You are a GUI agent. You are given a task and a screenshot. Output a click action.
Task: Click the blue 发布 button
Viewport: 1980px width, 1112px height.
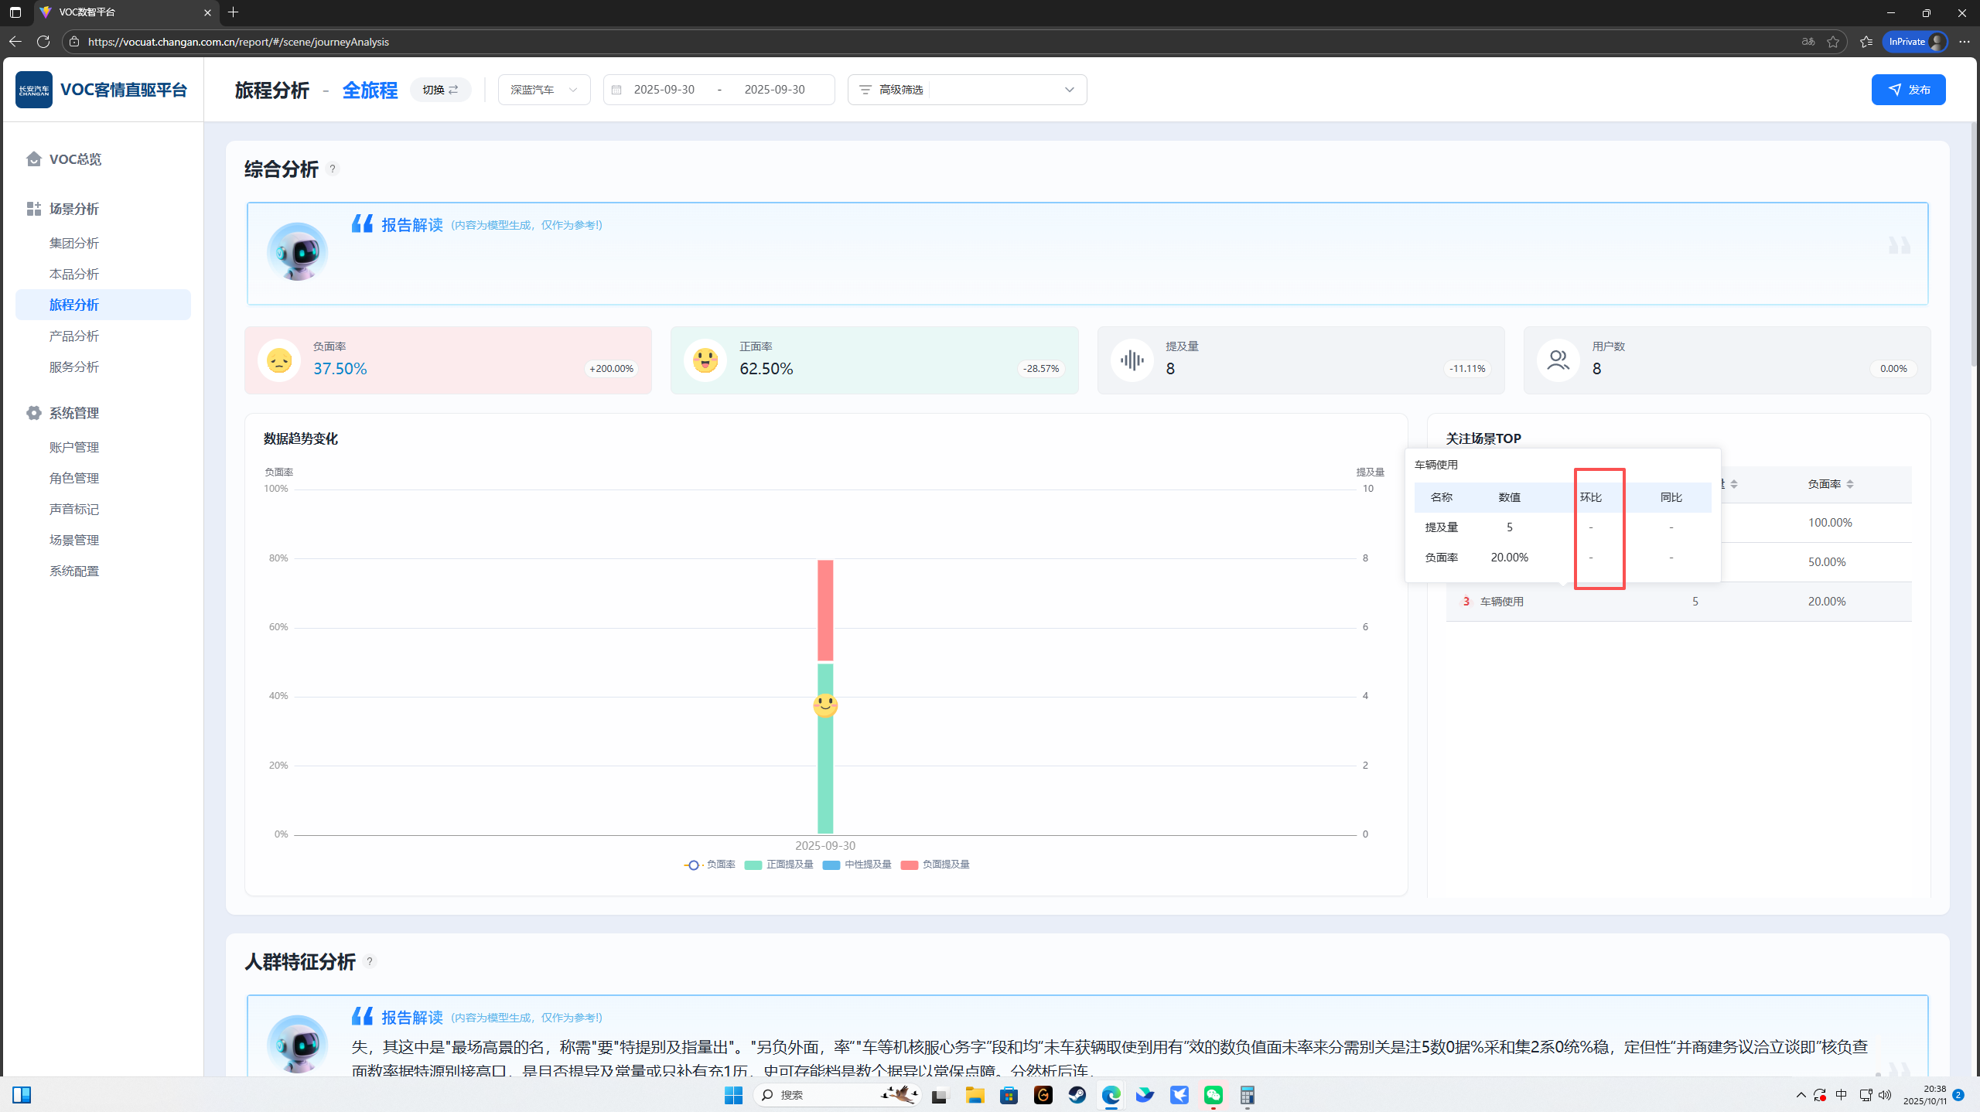point(1908,90)
